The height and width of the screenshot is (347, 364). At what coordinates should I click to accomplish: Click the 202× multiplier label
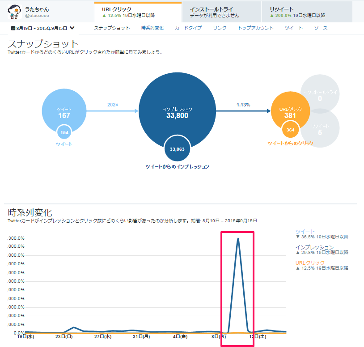click(x=113, y=105)
